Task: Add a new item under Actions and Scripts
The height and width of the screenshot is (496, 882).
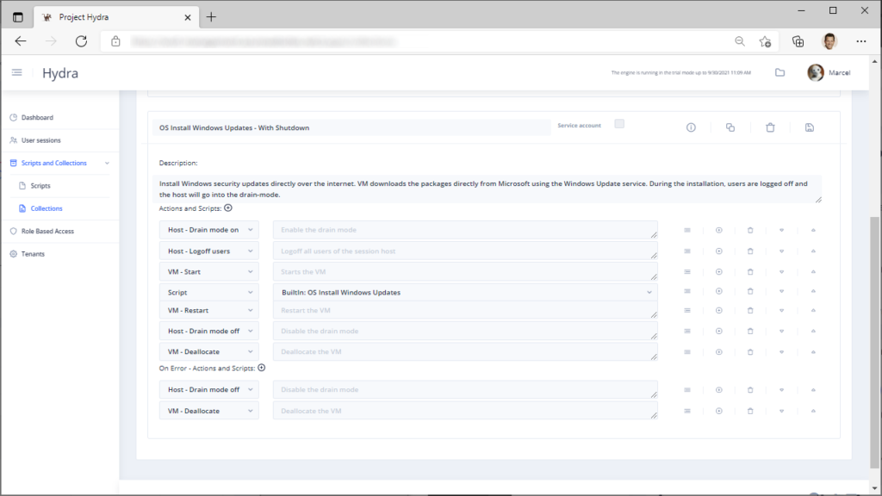Action: tap(227, 208)
